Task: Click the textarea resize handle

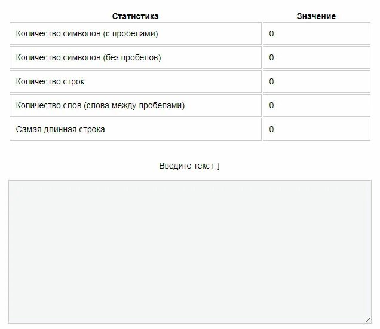Action: (x=368, y=321)
